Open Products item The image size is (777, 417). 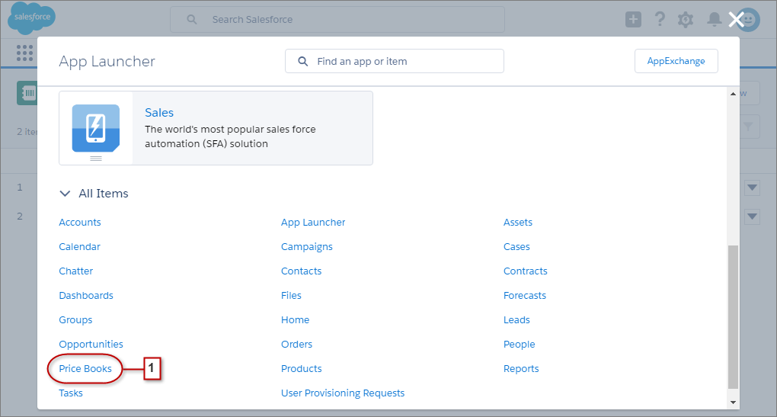302,368
